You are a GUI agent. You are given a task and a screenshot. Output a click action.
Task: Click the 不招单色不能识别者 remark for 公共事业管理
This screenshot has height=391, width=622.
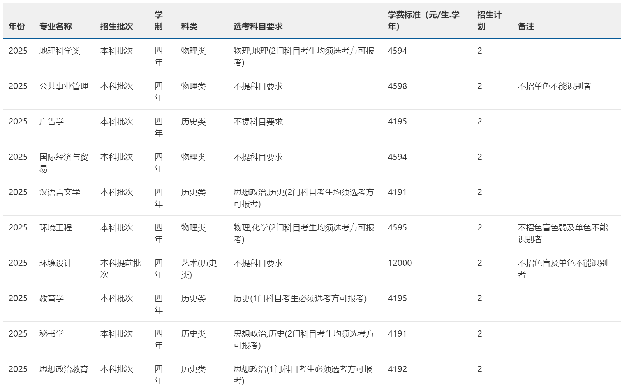[x=554, y=86]
